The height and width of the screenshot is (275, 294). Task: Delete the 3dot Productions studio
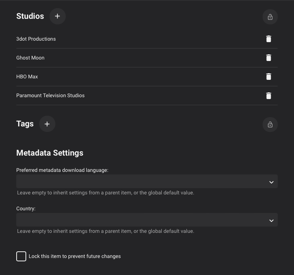point(269,39)
